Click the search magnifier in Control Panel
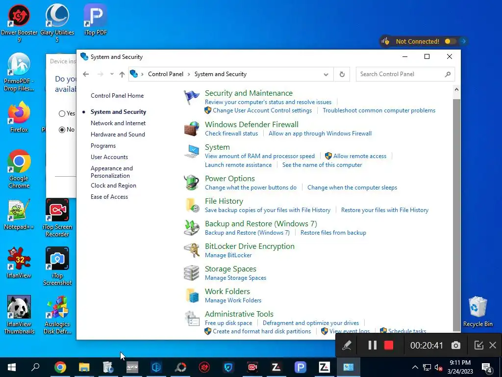This screenshot has height=377, width=502. point(448,75)
